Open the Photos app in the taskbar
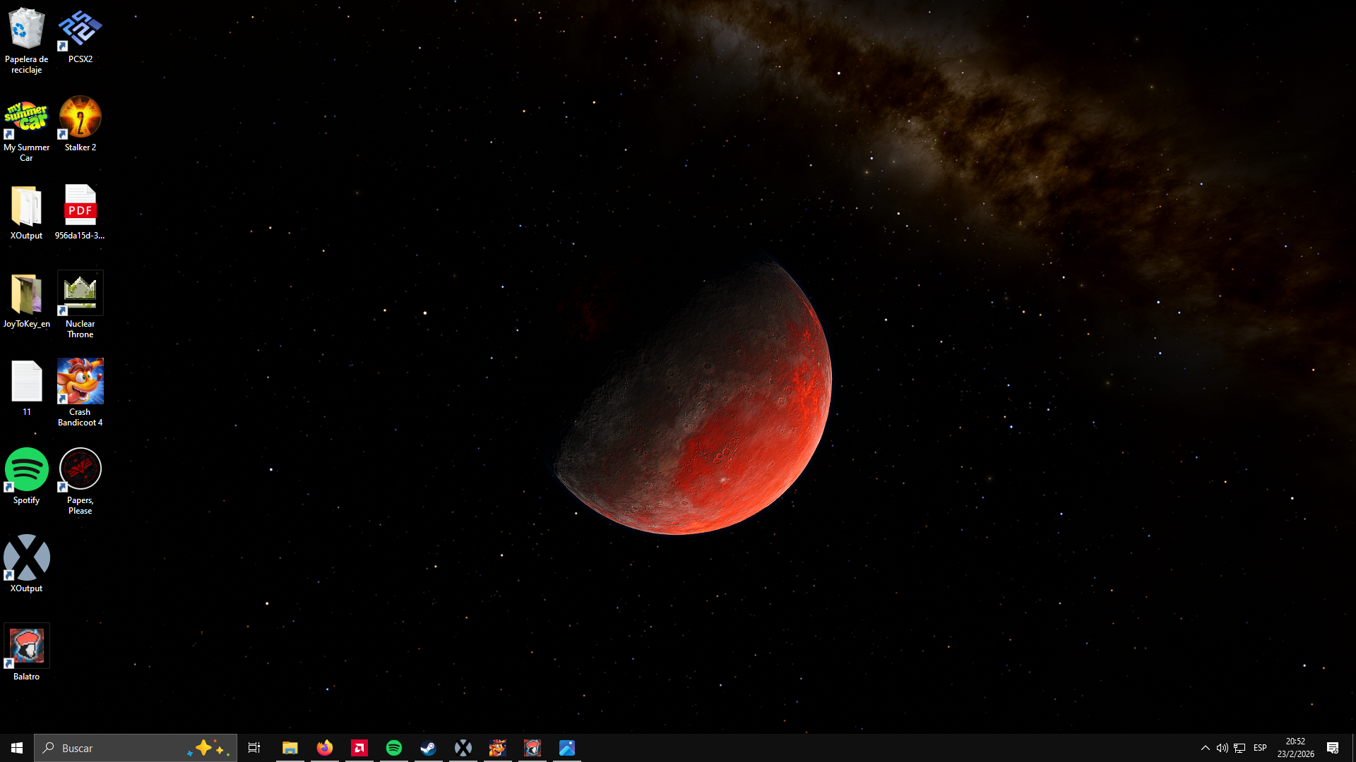Screen dimensions: 1356x762 [566, 748]
